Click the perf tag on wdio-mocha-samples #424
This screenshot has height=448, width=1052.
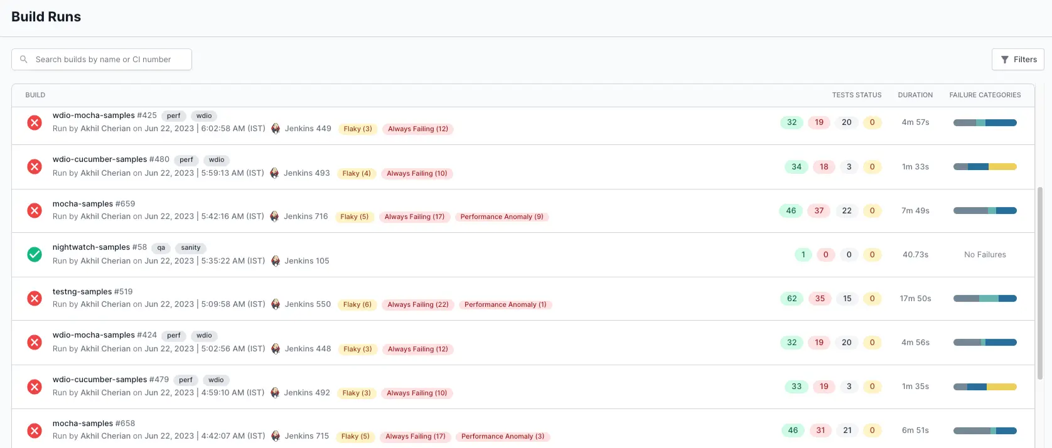[174, 336]
